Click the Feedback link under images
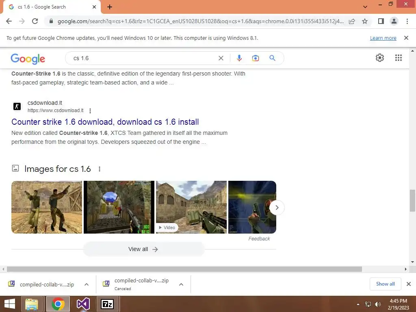This screenshot has width=416, height=312. tap(259, 239)
